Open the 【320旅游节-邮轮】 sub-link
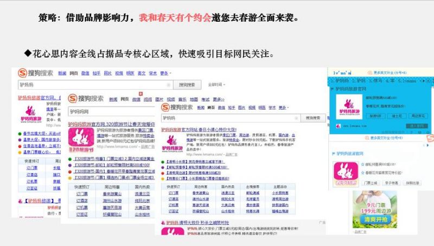 point(112,165)
